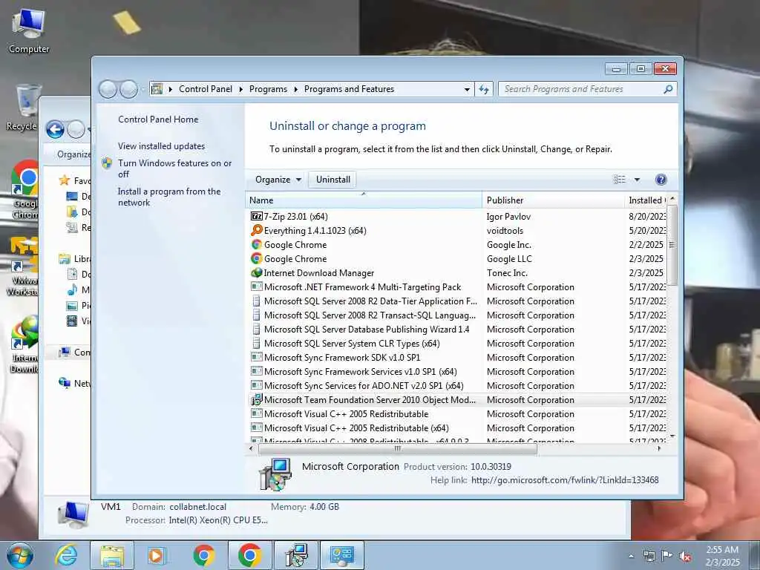Viewport: 760px width, 570px height.
Task: Open the help question mark icon
Action: click(x=661, y=180)
